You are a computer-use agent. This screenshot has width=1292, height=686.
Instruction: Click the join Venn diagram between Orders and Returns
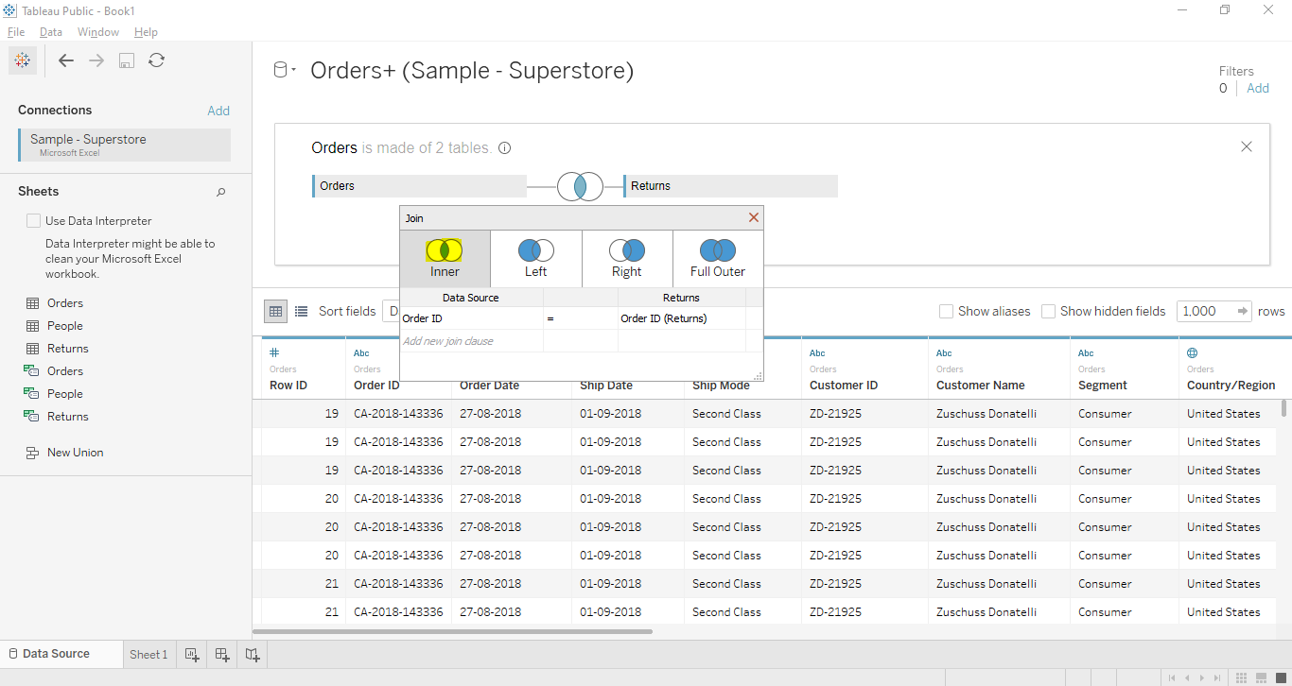point(581,186)
